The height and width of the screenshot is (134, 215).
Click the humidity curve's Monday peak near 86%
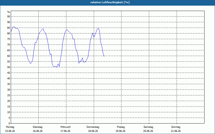[13, 27]
